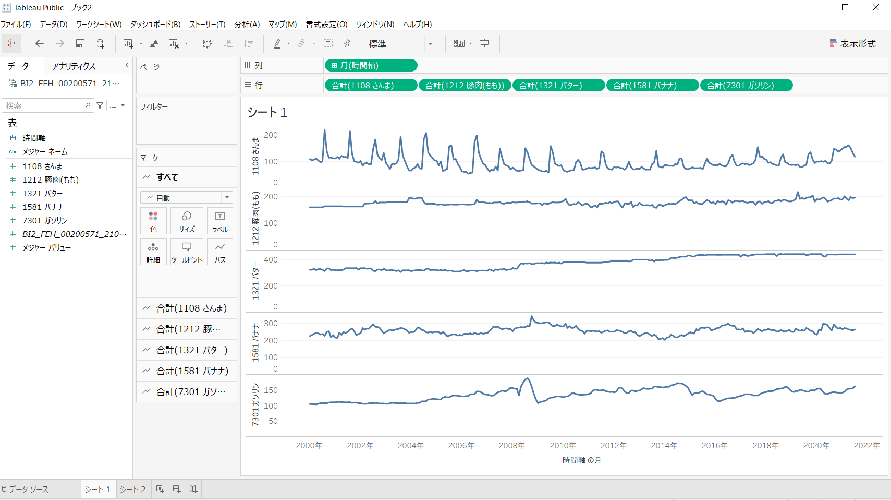Switch to the シート 2 tab

point(132,489)
